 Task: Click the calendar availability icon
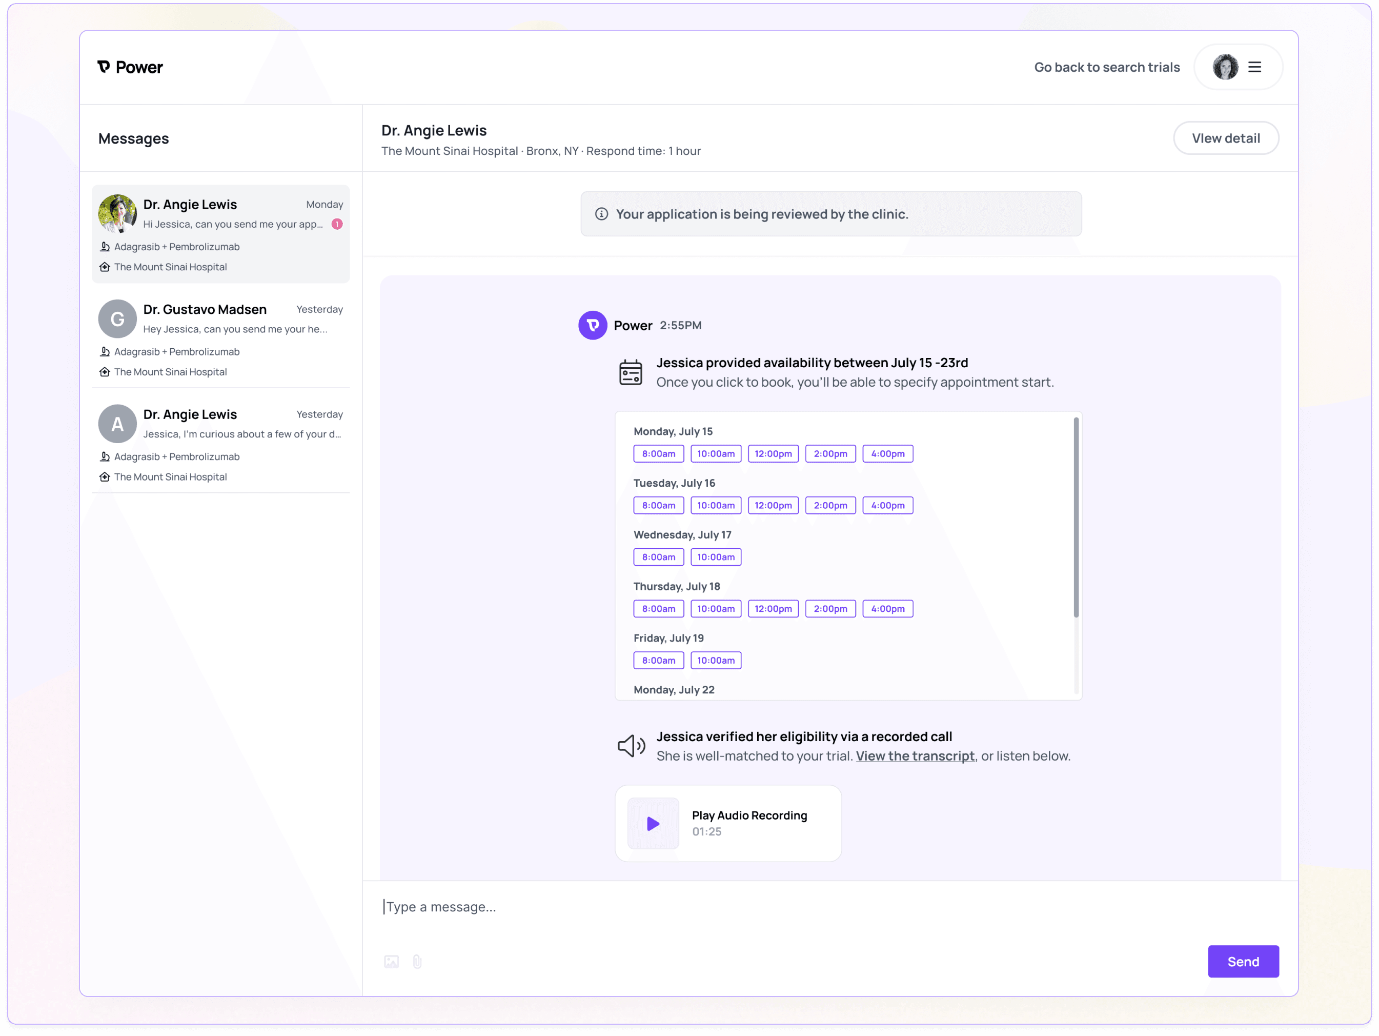(630, 372)
